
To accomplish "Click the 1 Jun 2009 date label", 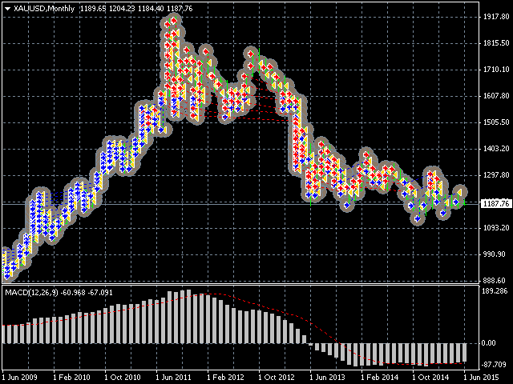I will 20,378.
